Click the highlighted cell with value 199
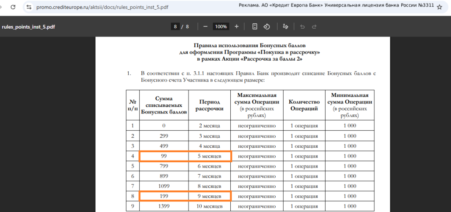Screen dimensions: 451x212 (x=163, y=196)
